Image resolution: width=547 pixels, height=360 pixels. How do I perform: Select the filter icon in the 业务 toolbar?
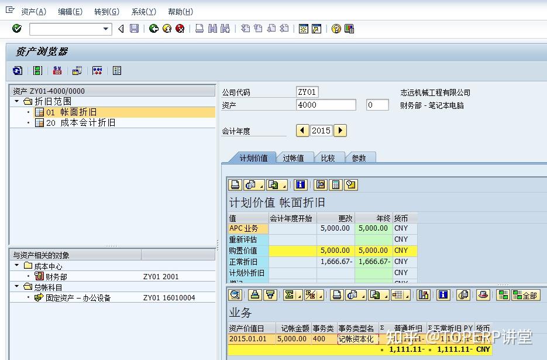point(269,295)
